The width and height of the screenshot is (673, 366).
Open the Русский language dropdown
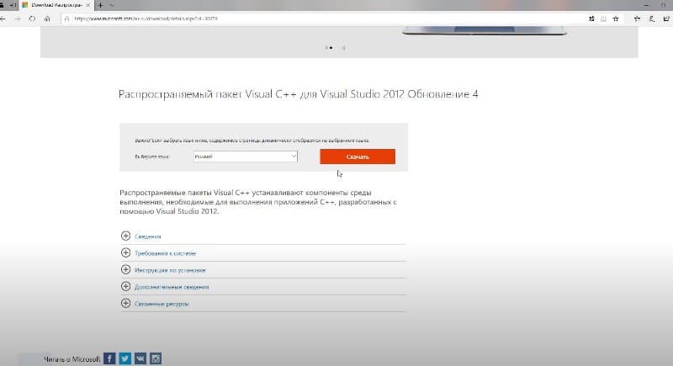click(x=245, y=156)
